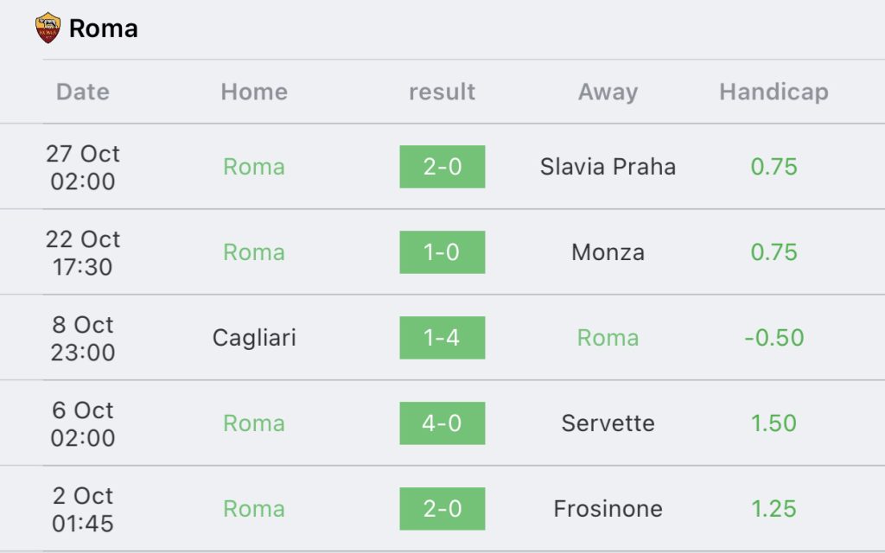Open the 2-0 result against Slavia Praha
Image resolution: width=885 pixels, height=553 pixels.
pyautogui.click(x=442, y=167)
